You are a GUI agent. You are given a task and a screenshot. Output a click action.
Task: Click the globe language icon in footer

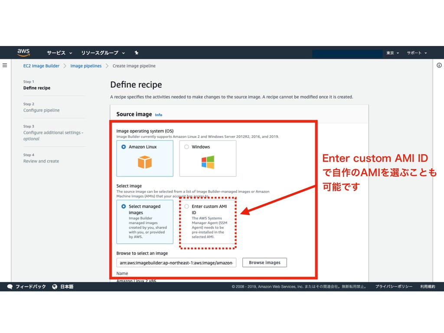click(x=55, y=287)
